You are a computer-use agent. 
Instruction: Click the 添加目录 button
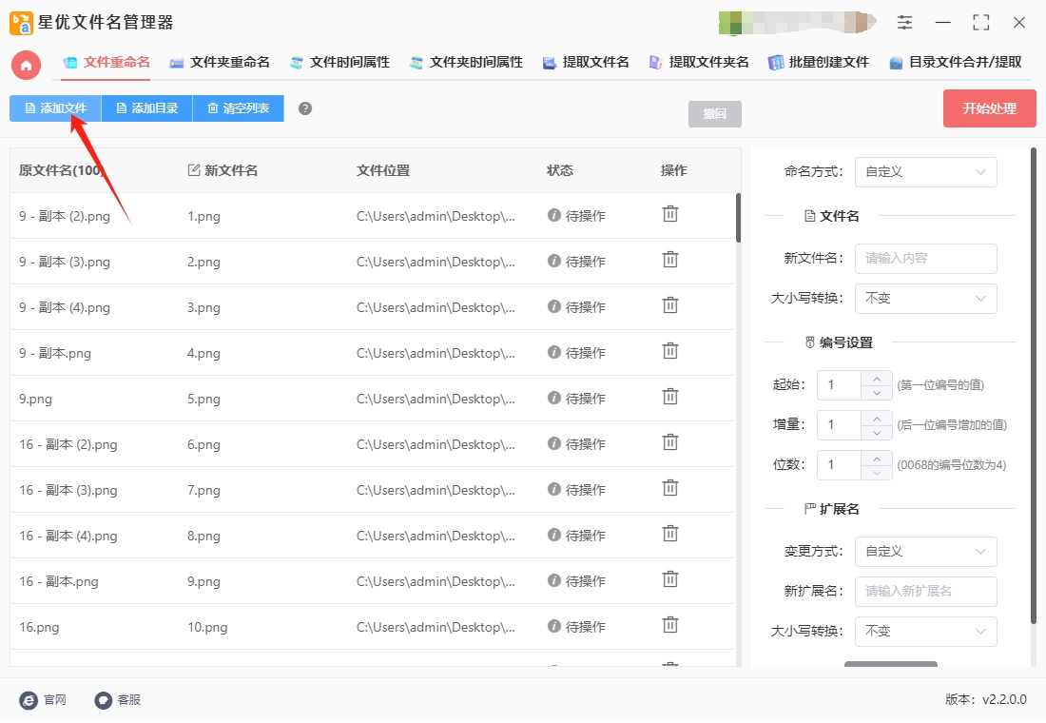(x=146, y=108)
